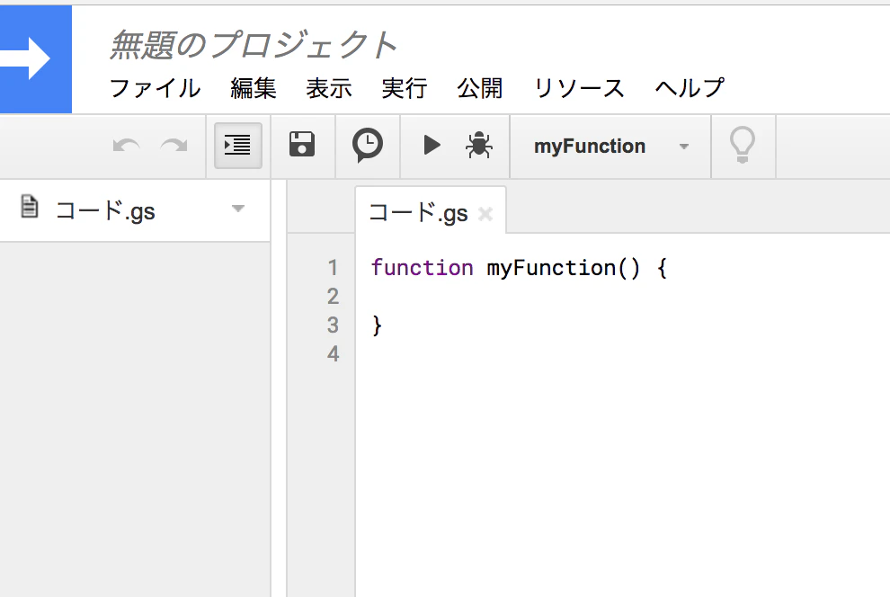Image resolution: width=890 pixels, height=597 pixels.
Task: Save the project with the floppy disk icon
Action: point(302,144)
